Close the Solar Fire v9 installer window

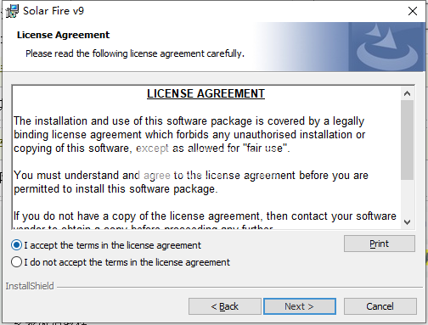pos(413,11)
